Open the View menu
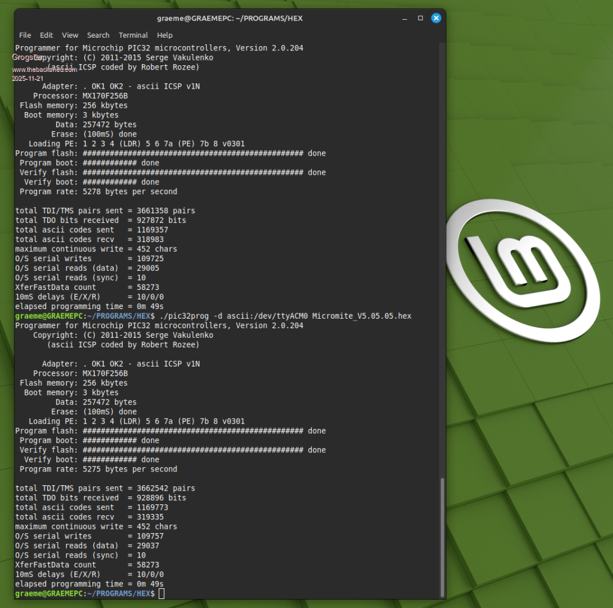 [70, 35]
